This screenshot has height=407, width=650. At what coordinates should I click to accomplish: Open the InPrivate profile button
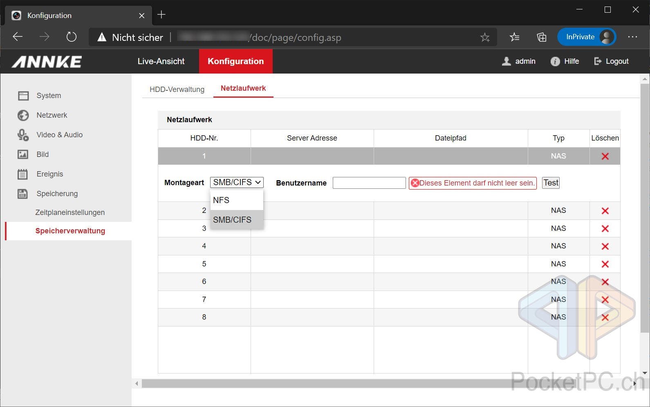point(587,37)
